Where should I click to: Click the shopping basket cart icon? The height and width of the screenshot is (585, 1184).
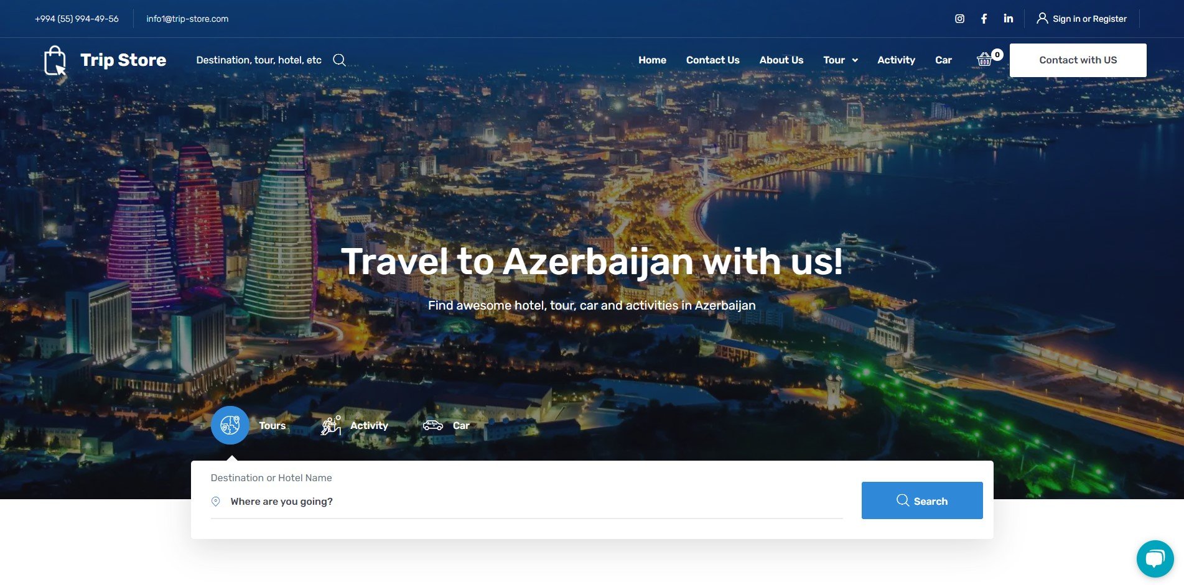pos(984,60)
